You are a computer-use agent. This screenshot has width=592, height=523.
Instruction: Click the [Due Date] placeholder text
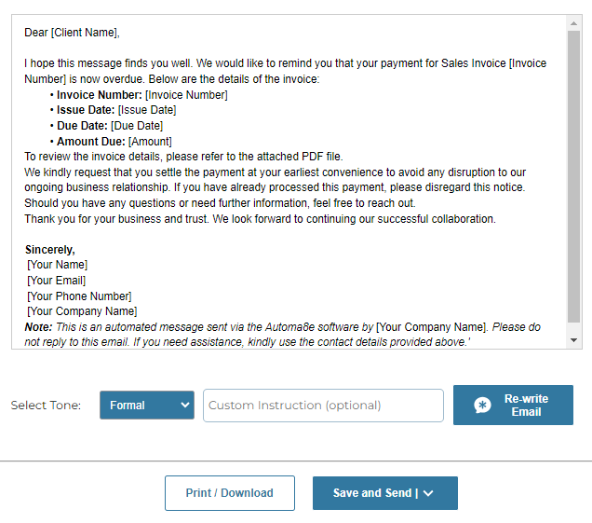tap(137, 126)
